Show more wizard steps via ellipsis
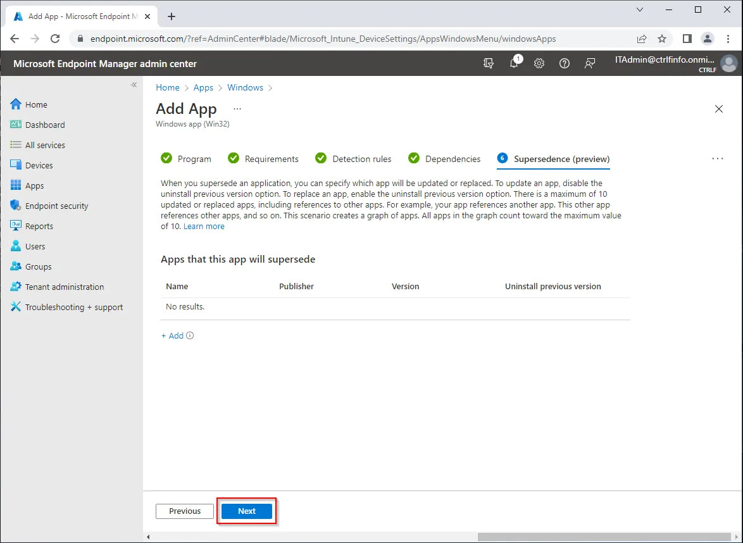This screenshot has height=543, width=743. coord(718,159)
